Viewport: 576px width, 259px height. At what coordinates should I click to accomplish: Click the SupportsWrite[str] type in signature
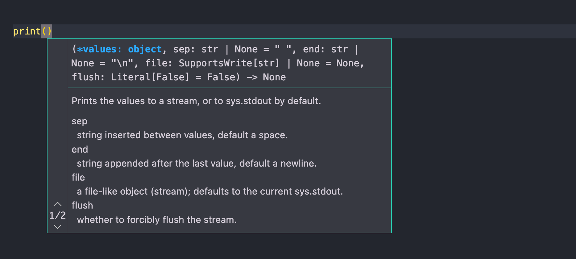click(229, 63)
